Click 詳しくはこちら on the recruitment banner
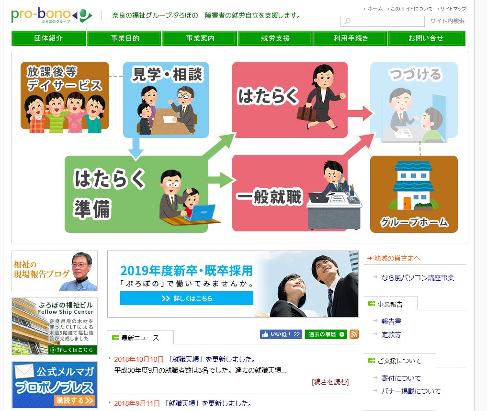This screenshot has height=411, width=487. (x=187, y=298)
